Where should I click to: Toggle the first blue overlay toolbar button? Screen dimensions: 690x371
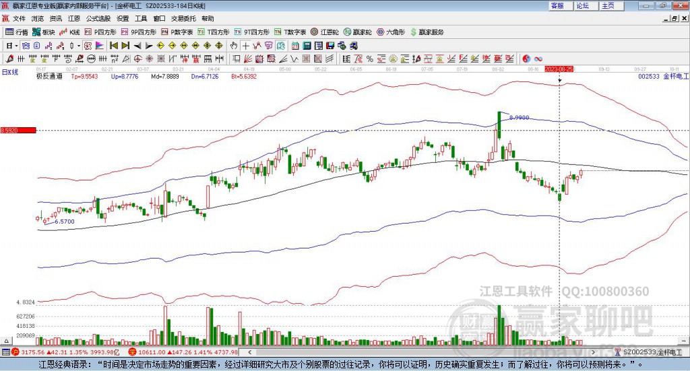(26, 46)
